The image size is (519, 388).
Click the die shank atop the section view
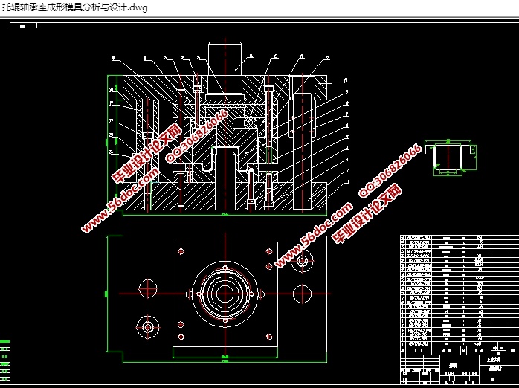[225, 56]
